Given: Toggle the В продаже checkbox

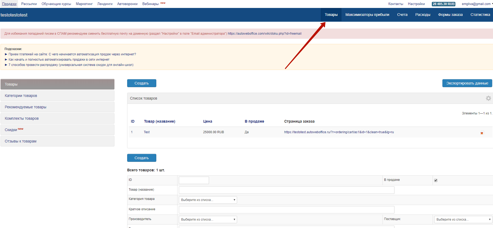Looking at the screenshot, I should pos(436,180).
